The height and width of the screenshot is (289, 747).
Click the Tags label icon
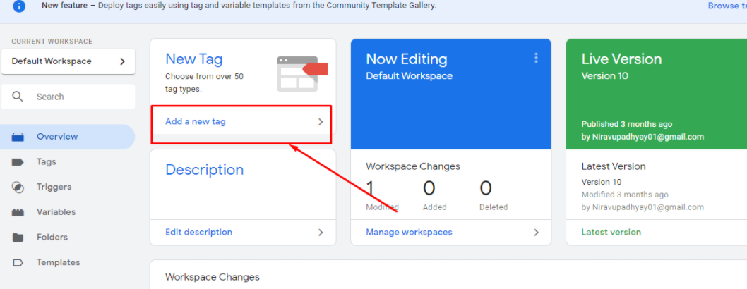(18, 162)
